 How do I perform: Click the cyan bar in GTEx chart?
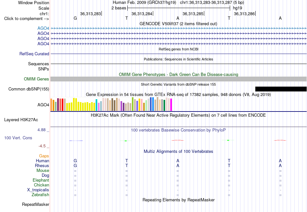[97, 105]
